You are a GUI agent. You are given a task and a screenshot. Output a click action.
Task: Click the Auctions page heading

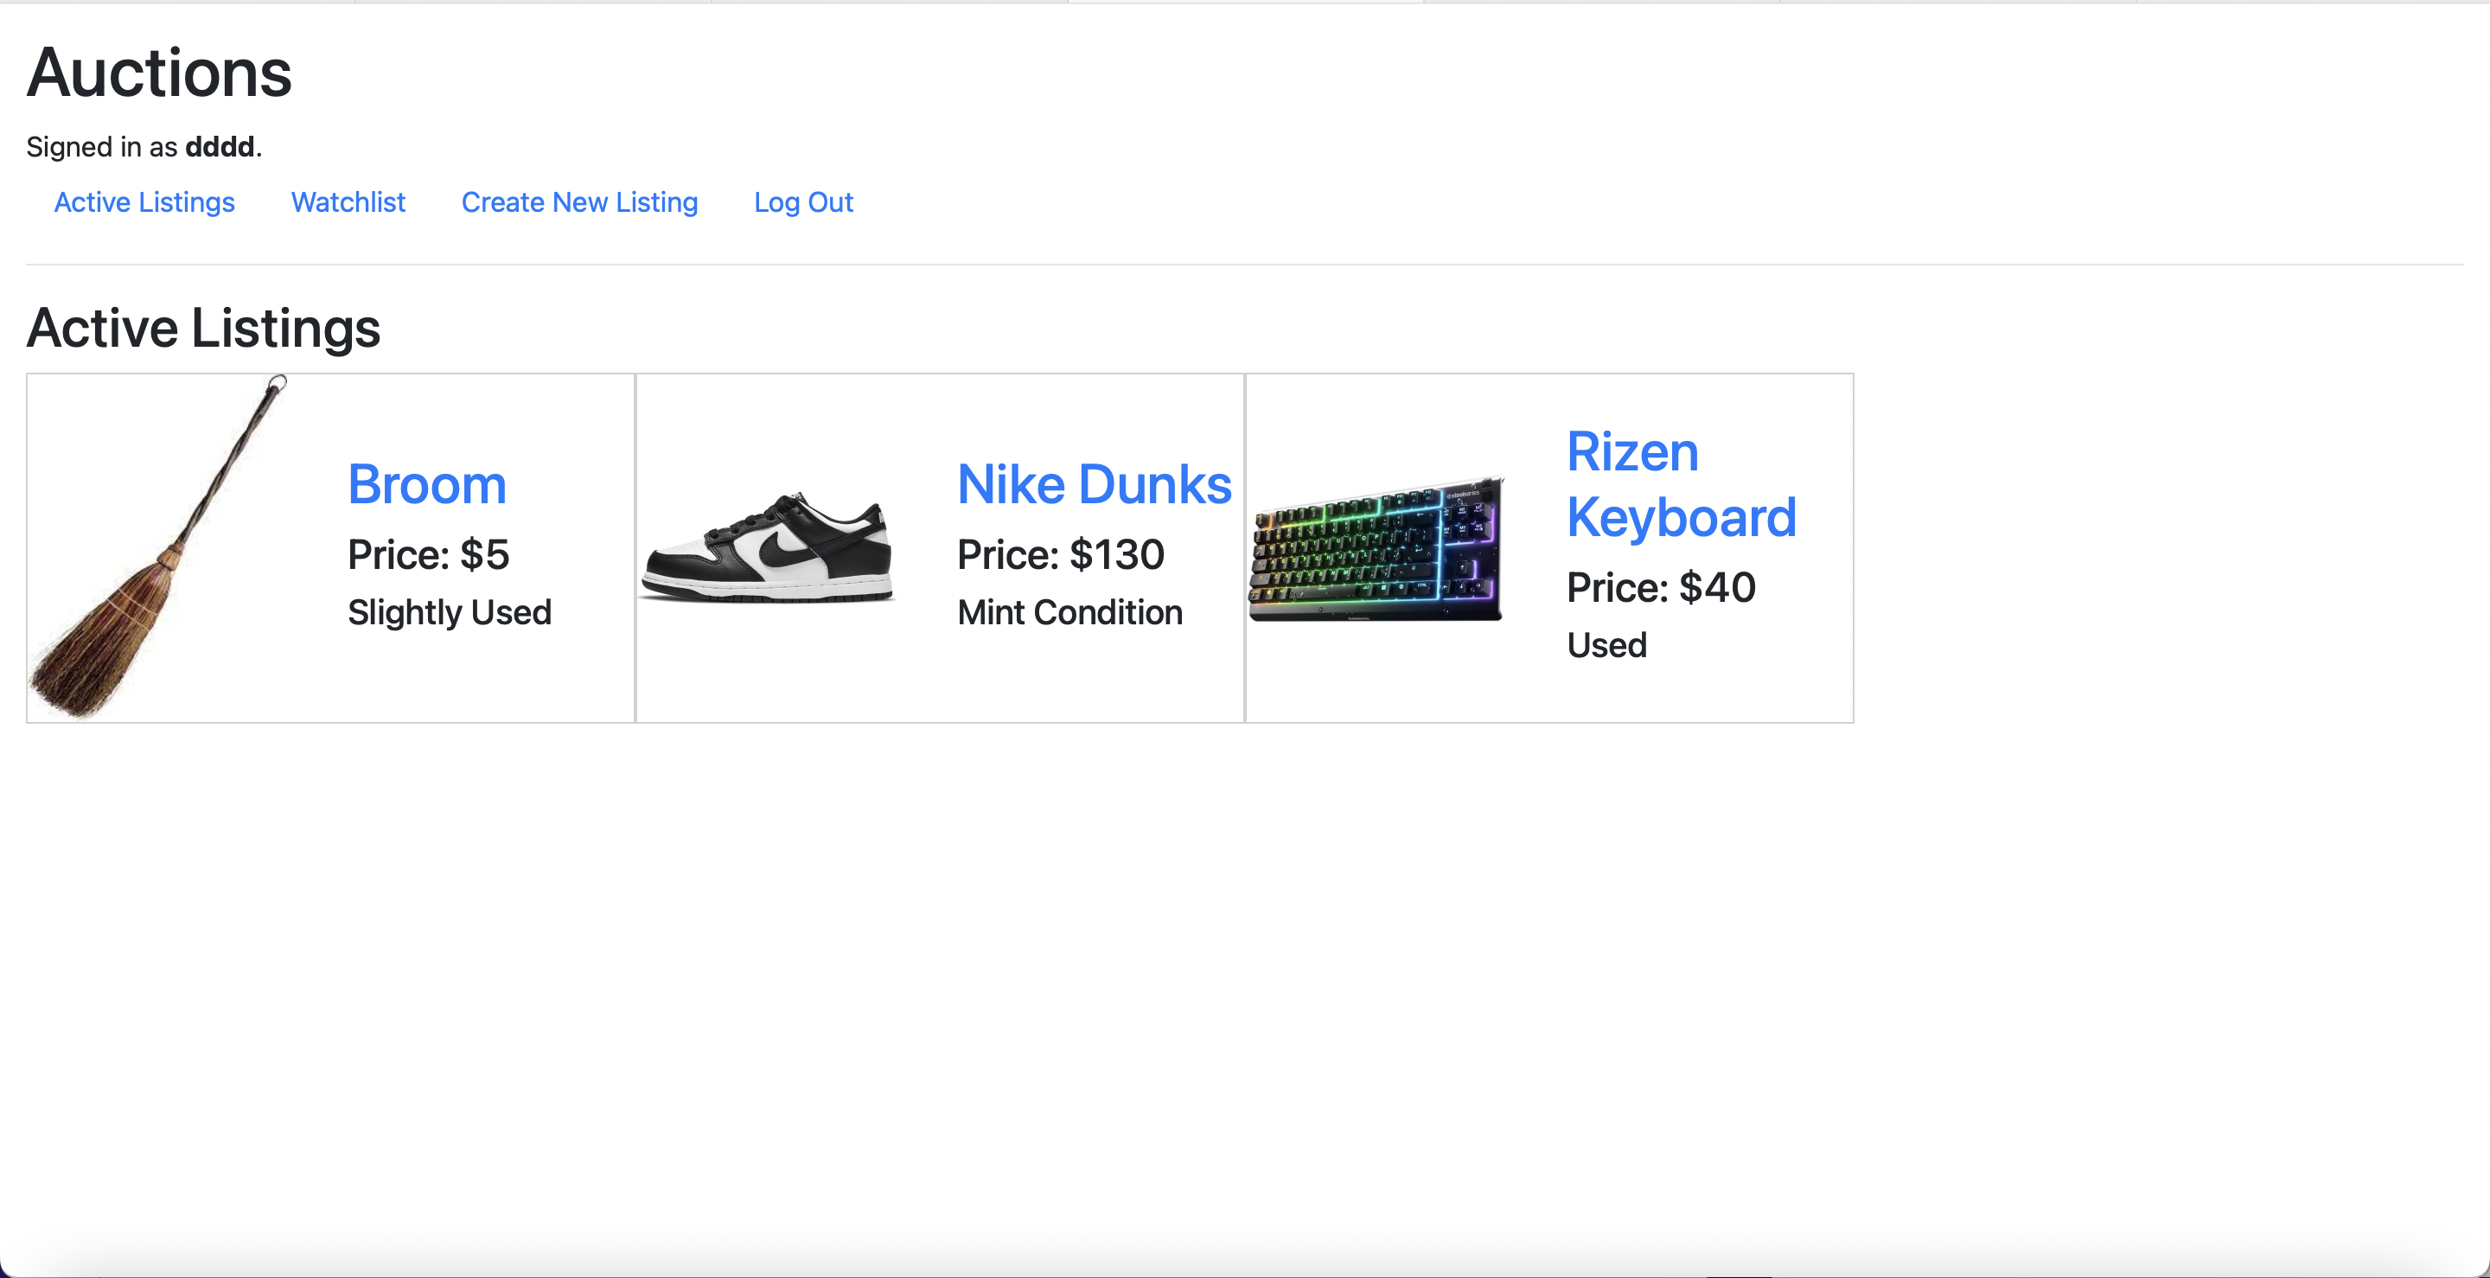159,73
